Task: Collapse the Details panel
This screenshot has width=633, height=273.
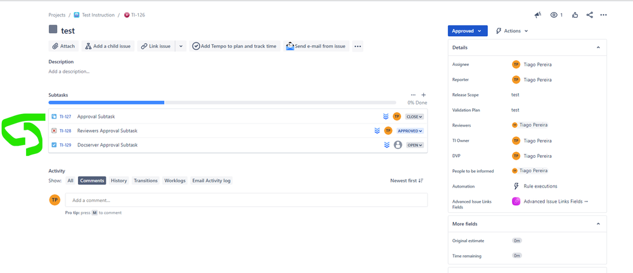Action: click(598, 48)
